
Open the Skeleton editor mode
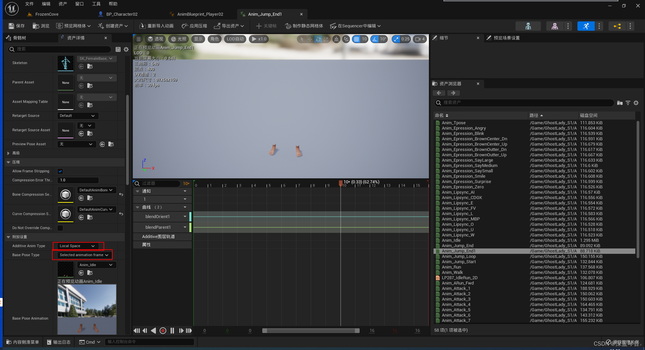click(528, 26)
